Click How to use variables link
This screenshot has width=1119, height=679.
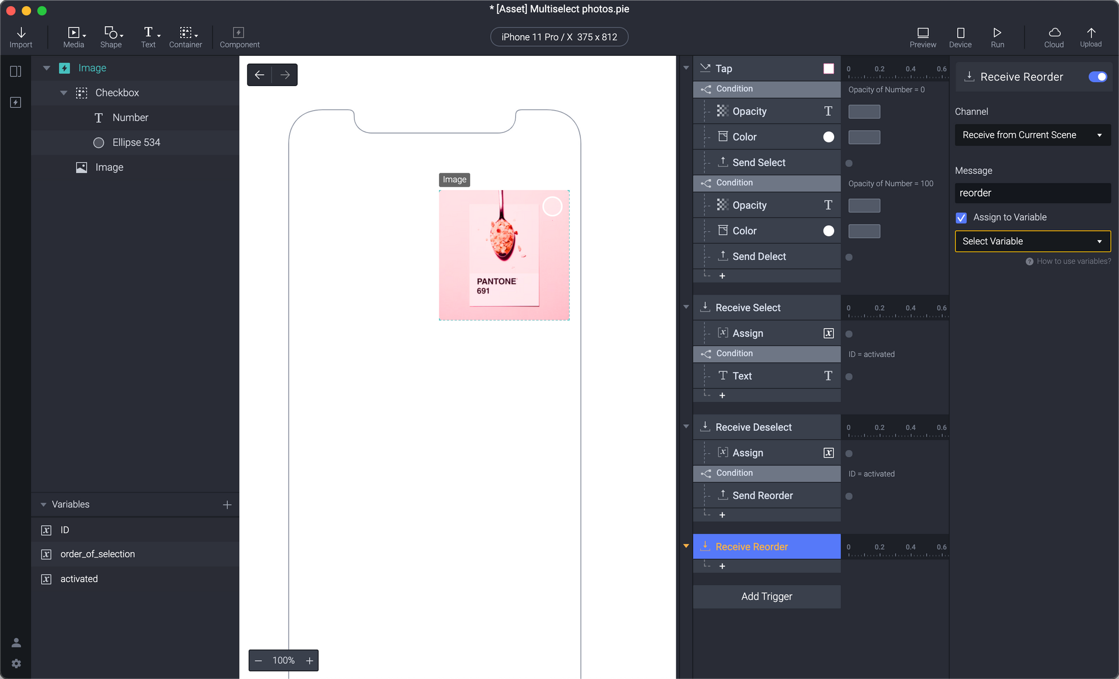1068,261
